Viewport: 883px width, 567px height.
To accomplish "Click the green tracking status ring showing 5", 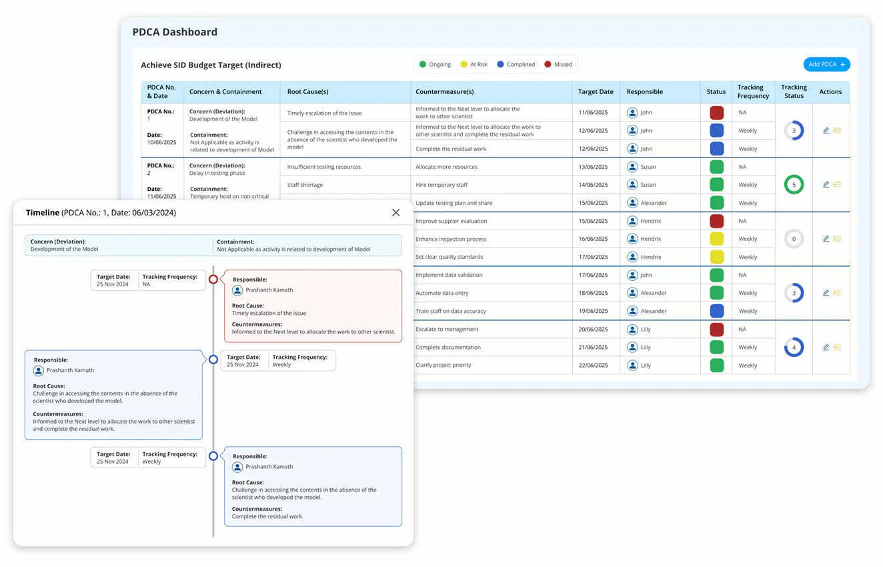I will (794, 185).
